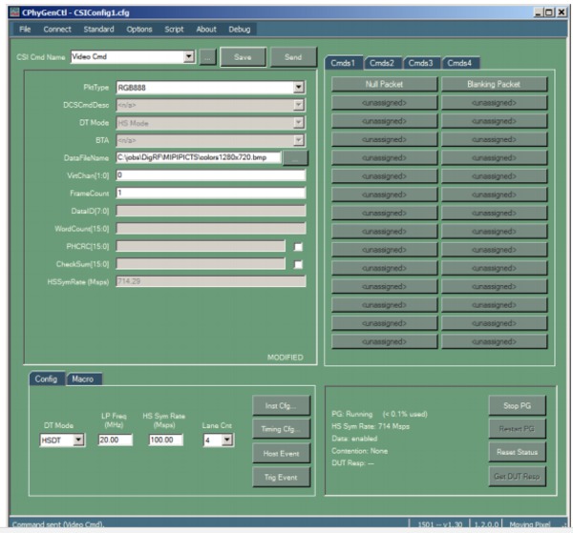This screenshot has width=573, height=533.
Task: Toggle the CheckSum[15:0] checkbox
Action: pyautogui.click(x=298, y=264)
